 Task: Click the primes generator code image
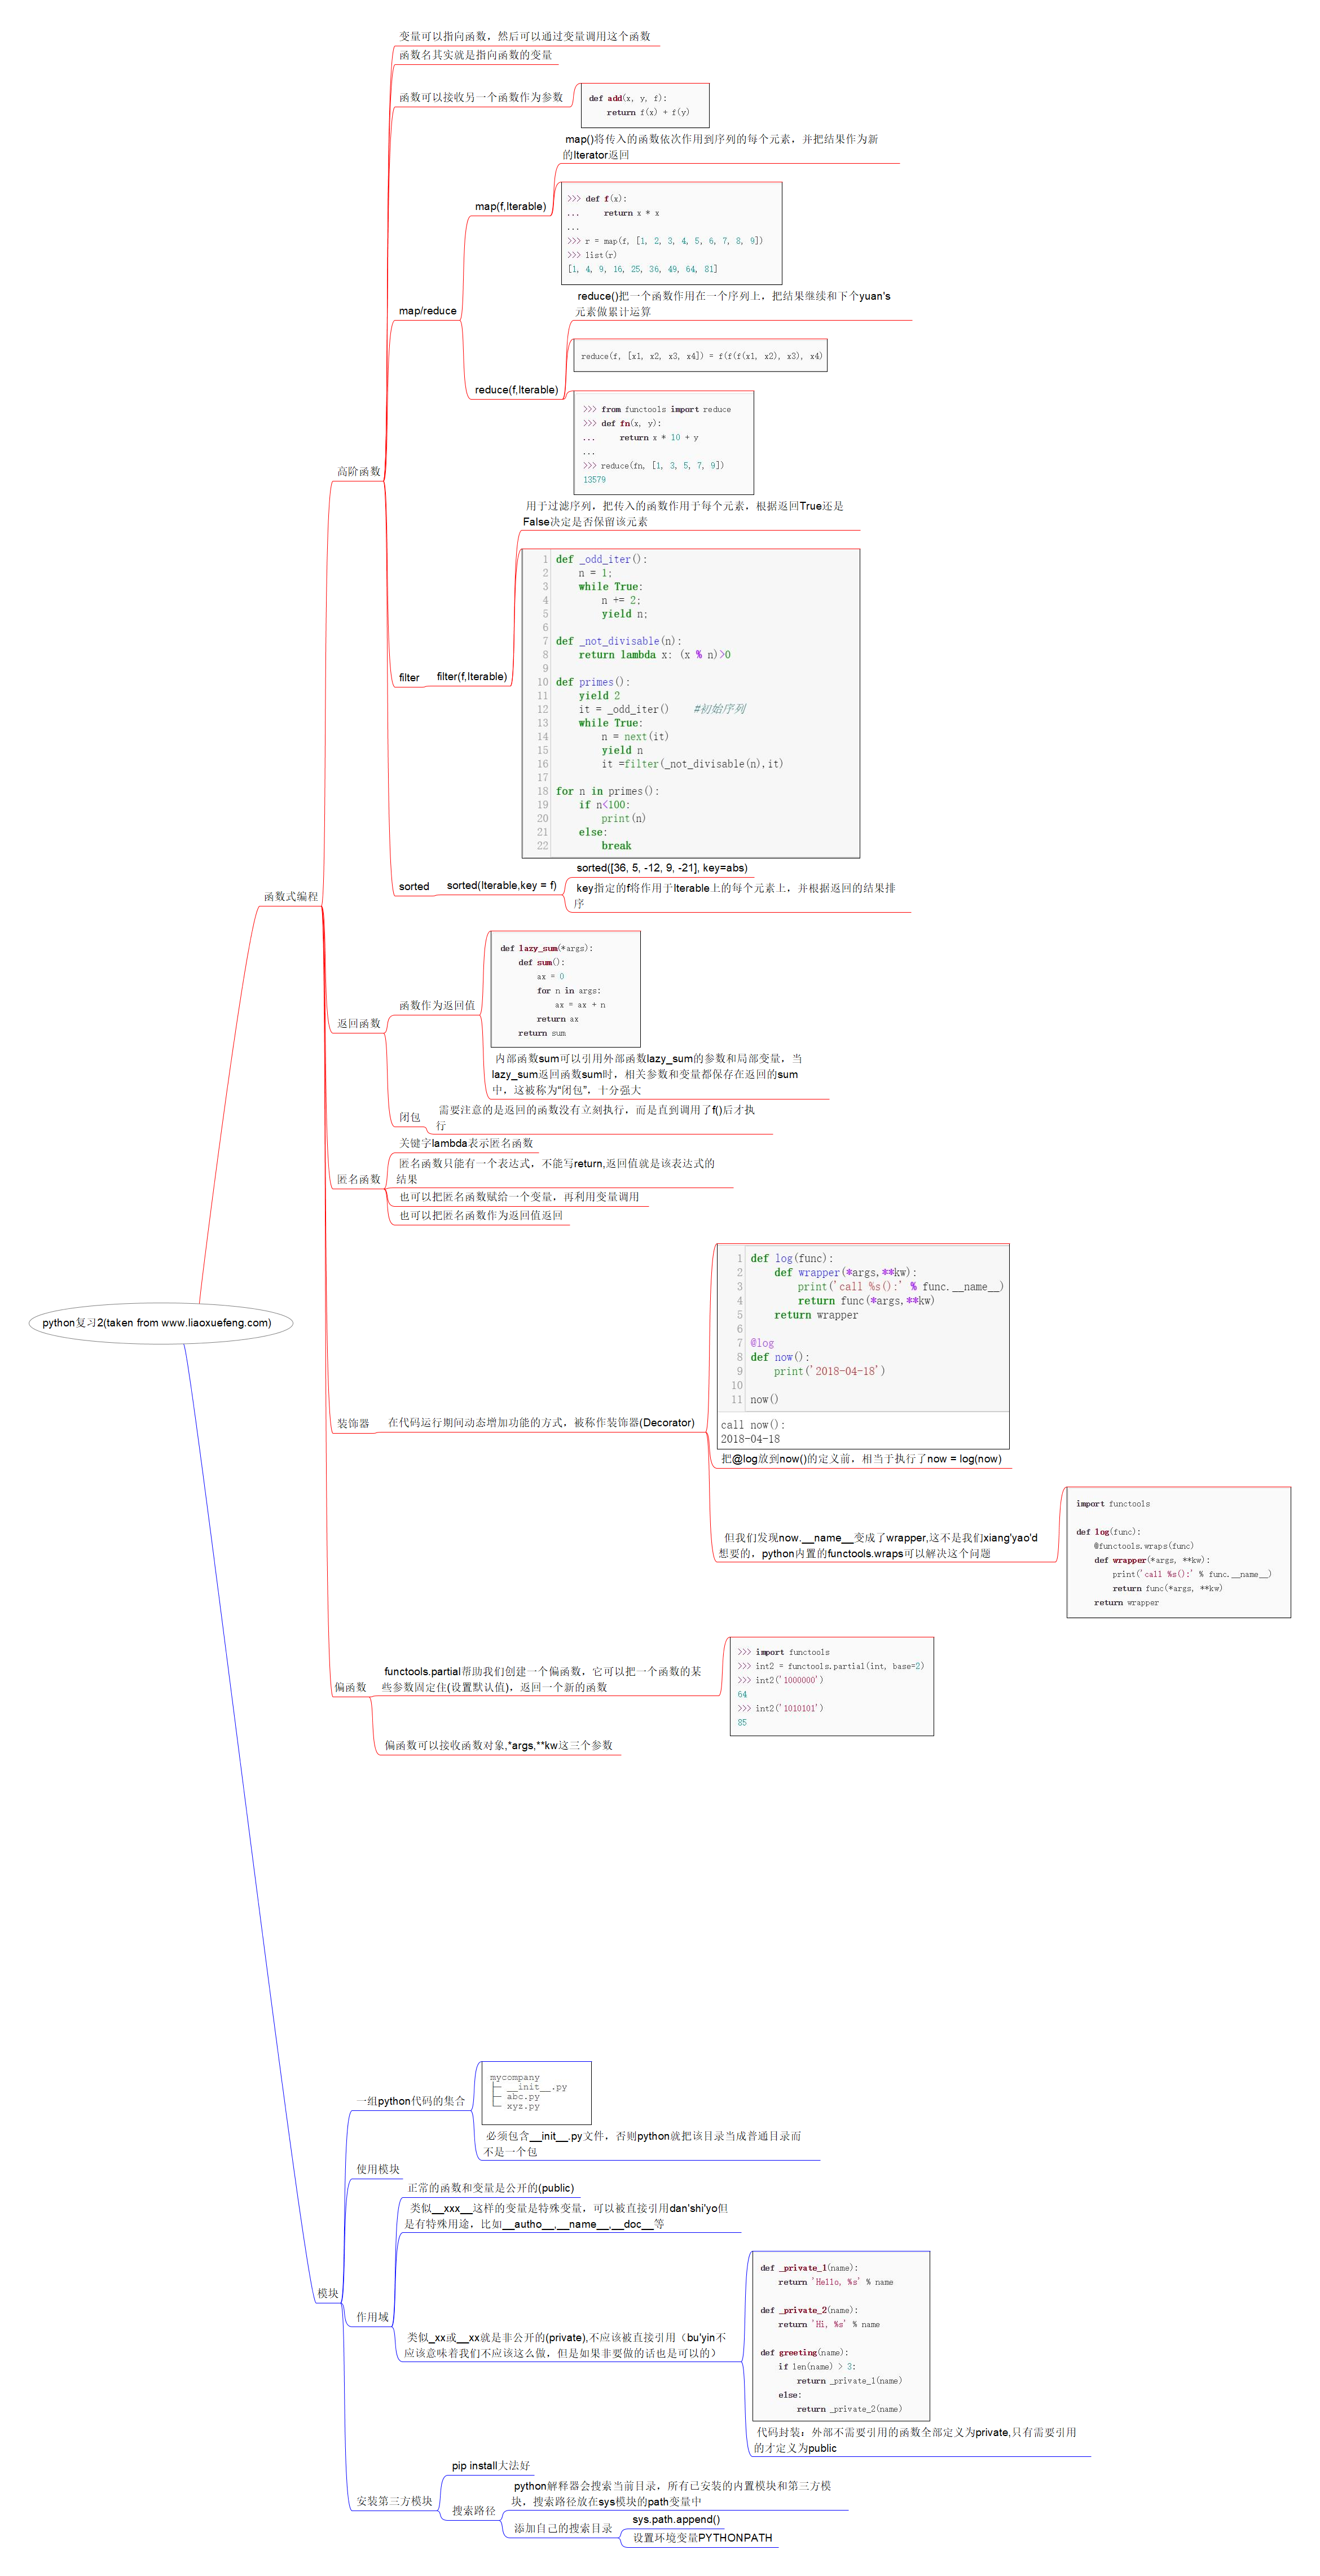point(689,702)
